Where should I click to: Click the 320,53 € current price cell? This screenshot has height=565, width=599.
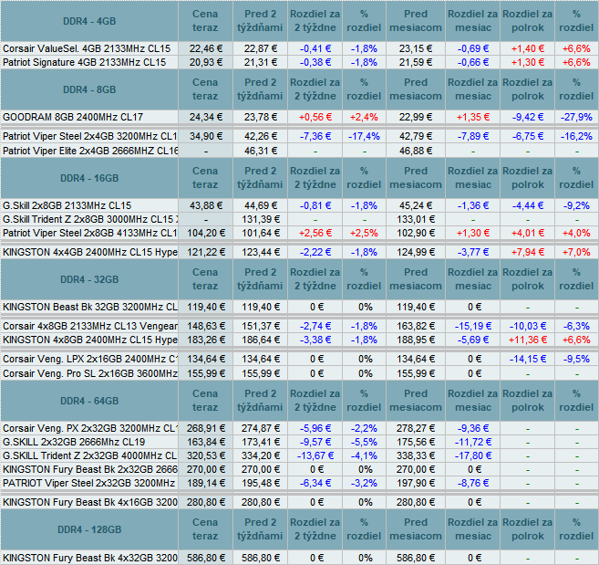(x=205, y=456)
